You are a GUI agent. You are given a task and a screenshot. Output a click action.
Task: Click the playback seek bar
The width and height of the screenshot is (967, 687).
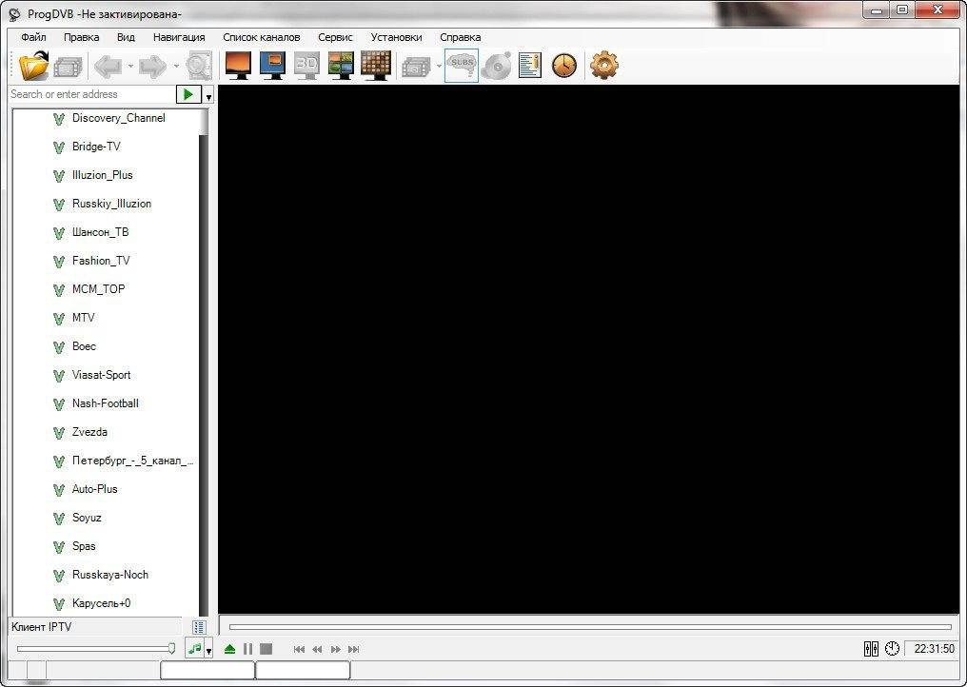coord(590,627)
